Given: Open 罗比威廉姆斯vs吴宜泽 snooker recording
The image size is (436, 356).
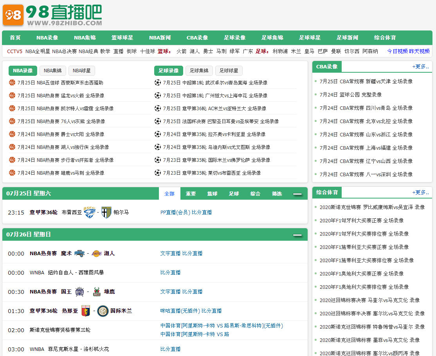Looking at the screenshot, I should pyautogui.click(x=372, y=207).
